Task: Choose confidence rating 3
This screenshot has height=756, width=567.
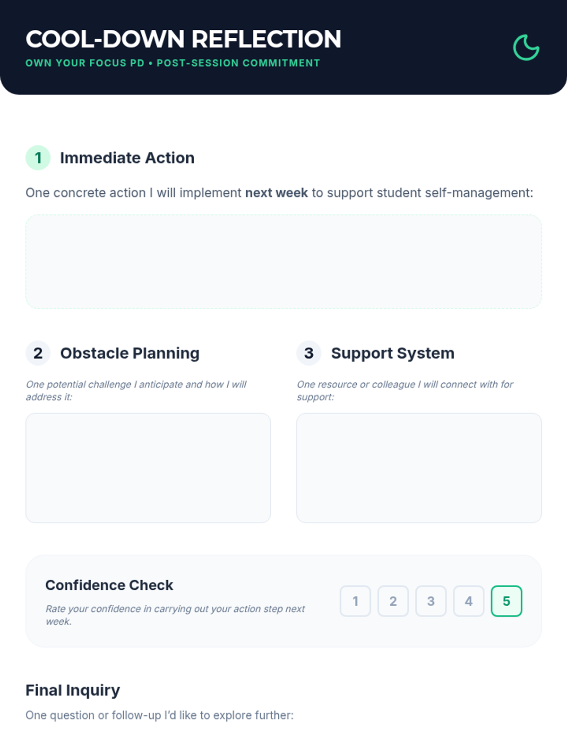Action: pos(431,601)
